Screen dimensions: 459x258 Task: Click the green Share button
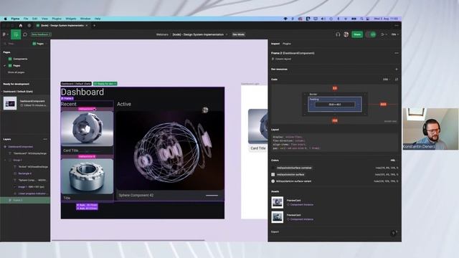click(x=357, y=34)
